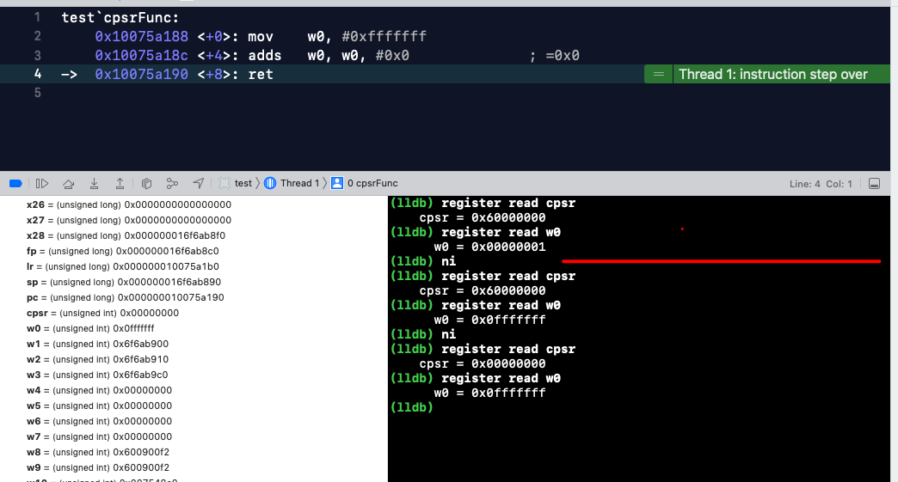The height and width of the screenshot is (482, 898).
Task: Click the Line 4 Col 1 indicator
Action: (820, 184)
